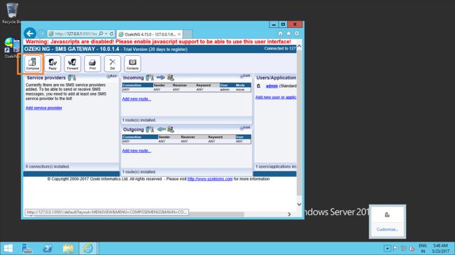Click Add new route under Outgoing

click(136, 151)
